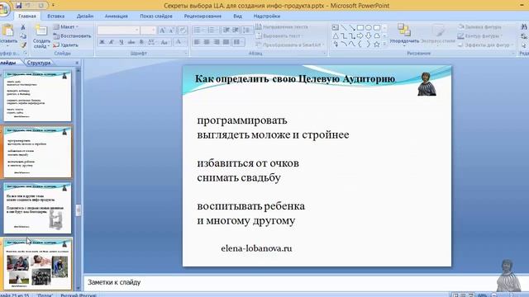Toggle center text alignment
Image resolution: width=529 pixels, height=297 pixels.
207,42
